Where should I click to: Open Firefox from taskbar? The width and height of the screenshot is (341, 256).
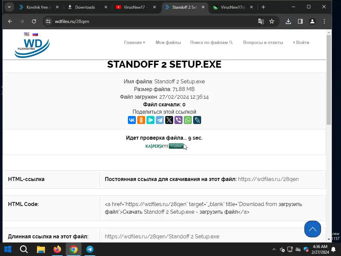(x=57, y=249)
